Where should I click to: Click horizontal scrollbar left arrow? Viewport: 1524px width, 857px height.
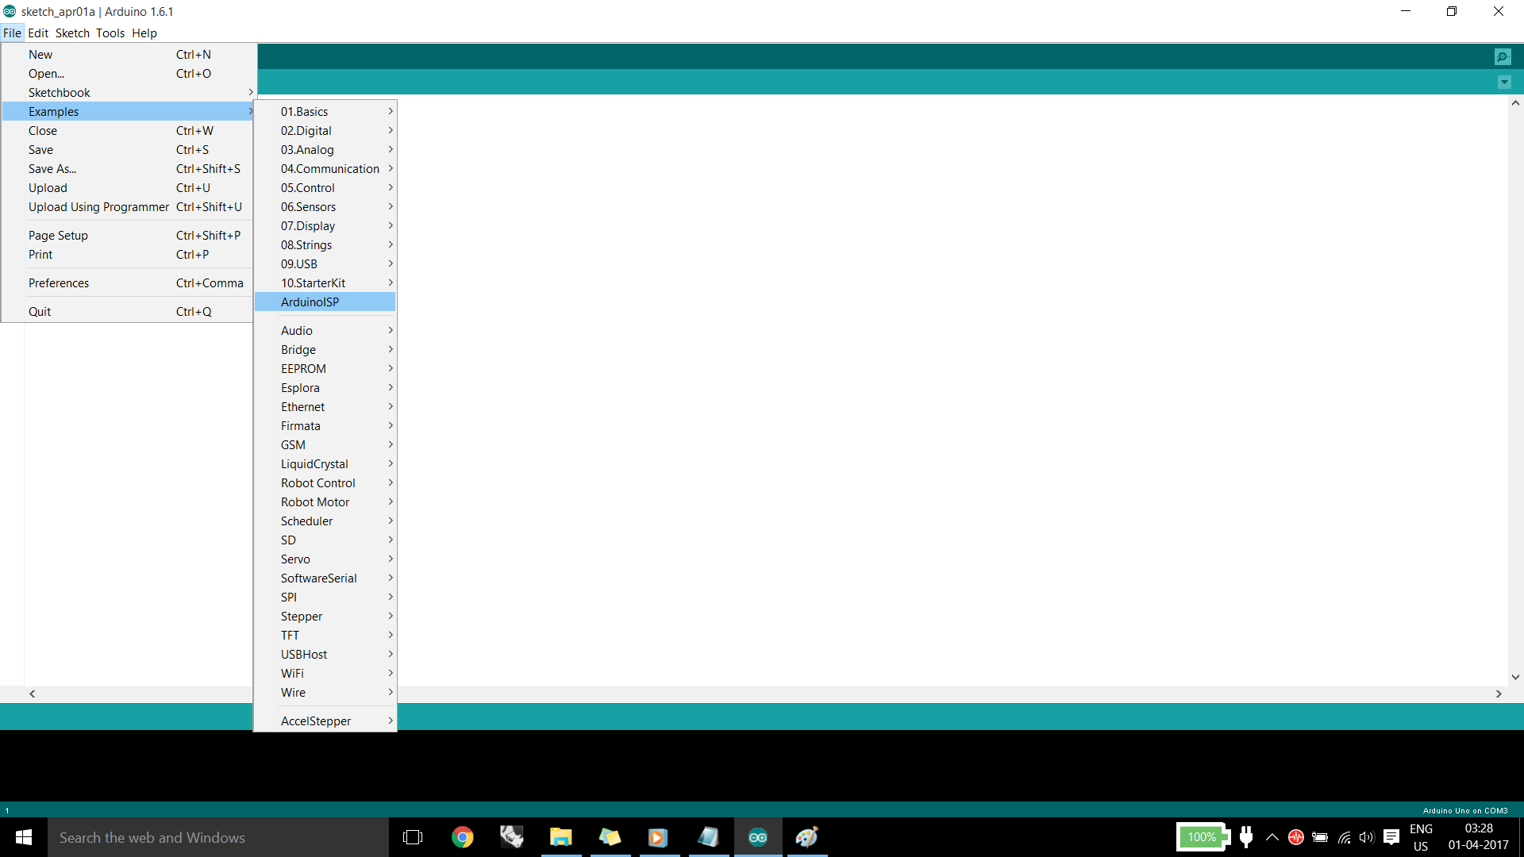coord(33,694)
